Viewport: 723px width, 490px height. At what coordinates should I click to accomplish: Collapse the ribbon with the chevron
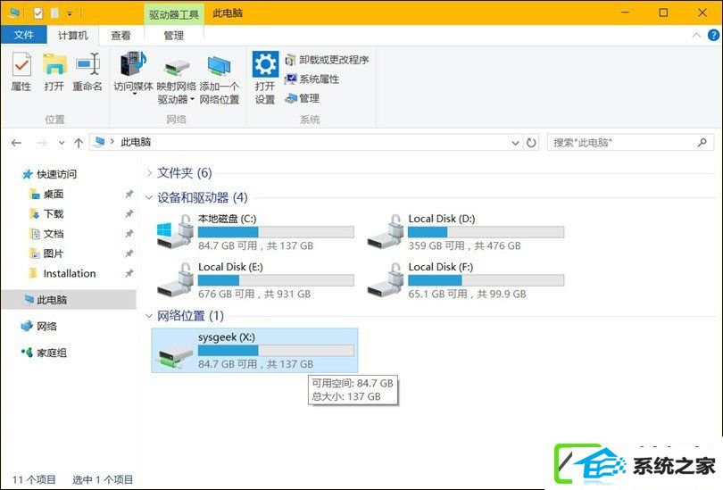(x=696, y=35)
